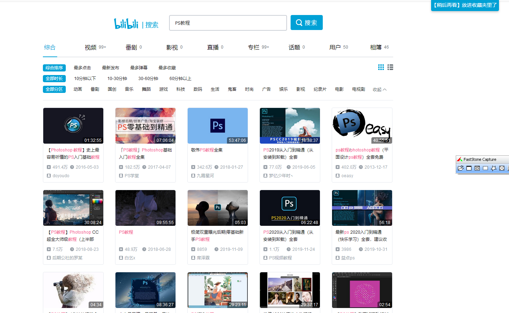Switch to list view layout icon
This screenshot has height=313, width=509.
tap(390, 67)
